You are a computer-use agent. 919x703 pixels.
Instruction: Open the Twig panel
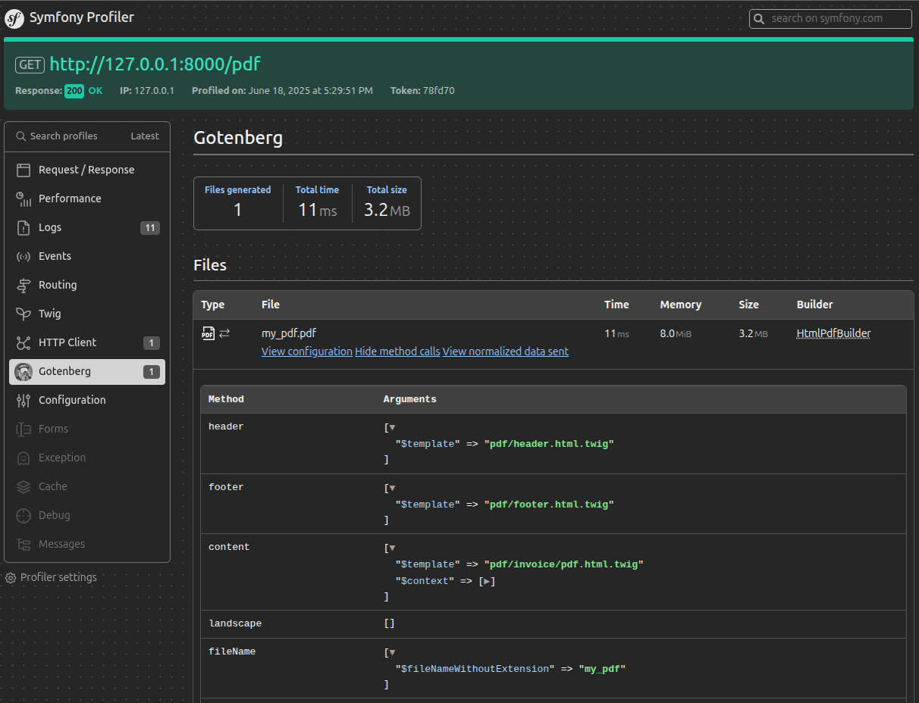coord(50,314)
